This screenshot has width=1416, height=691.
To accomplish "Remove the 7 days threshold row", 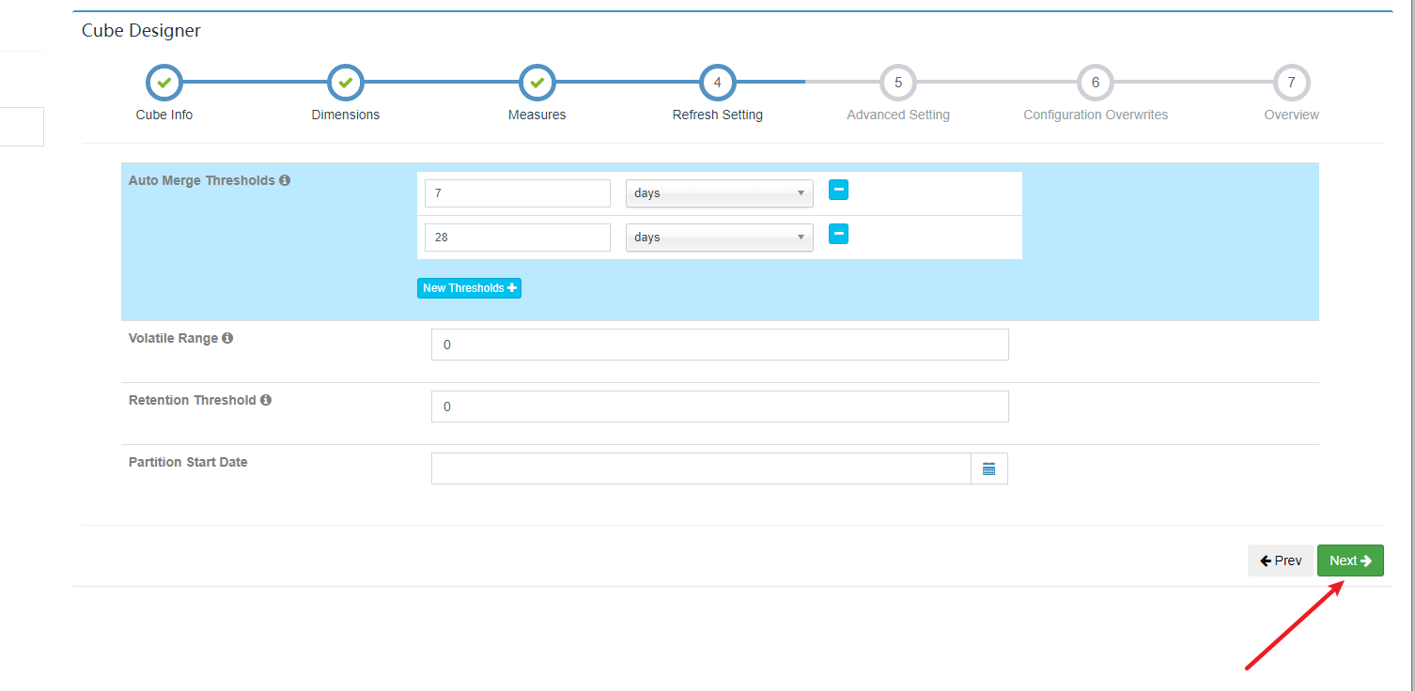I will (x=839, y=190).
